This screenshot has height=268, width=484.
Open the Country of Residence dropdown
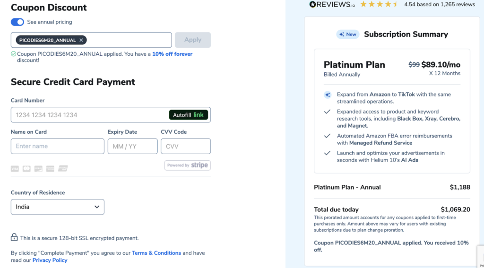57,207
